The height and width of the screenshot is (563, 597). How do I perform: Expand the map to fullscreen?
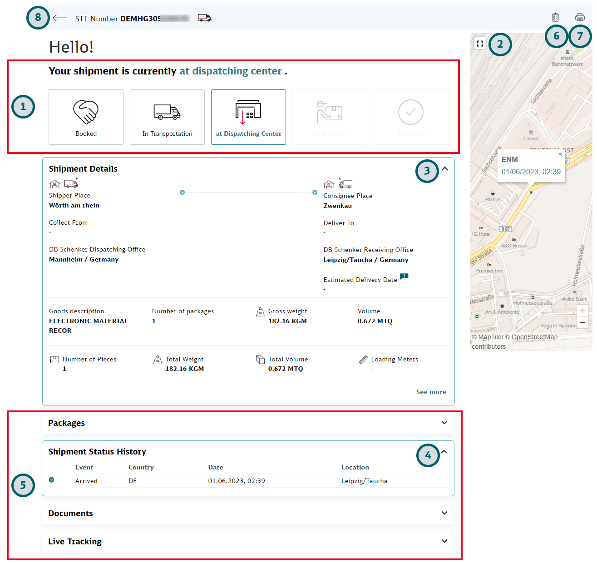[480, 44]
